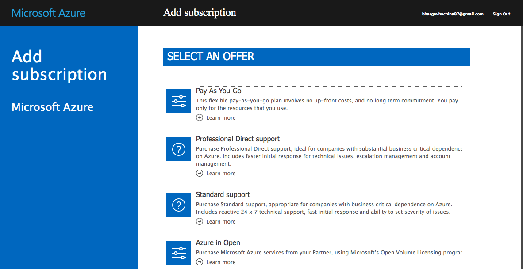Screen dimensions: 523x269
Task: Click the bhargavbachina87 account email
Action: coord(453,14)
